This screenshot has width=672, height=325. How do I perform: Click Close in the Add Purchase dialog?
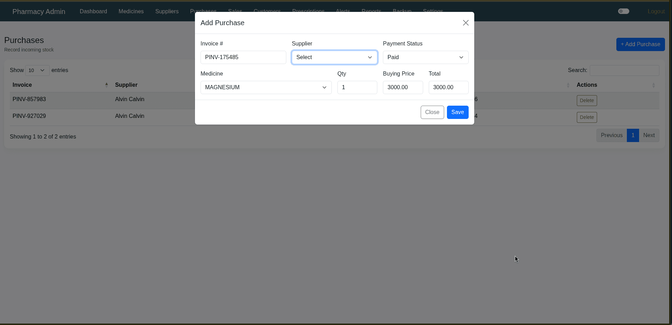coord(432,112)
